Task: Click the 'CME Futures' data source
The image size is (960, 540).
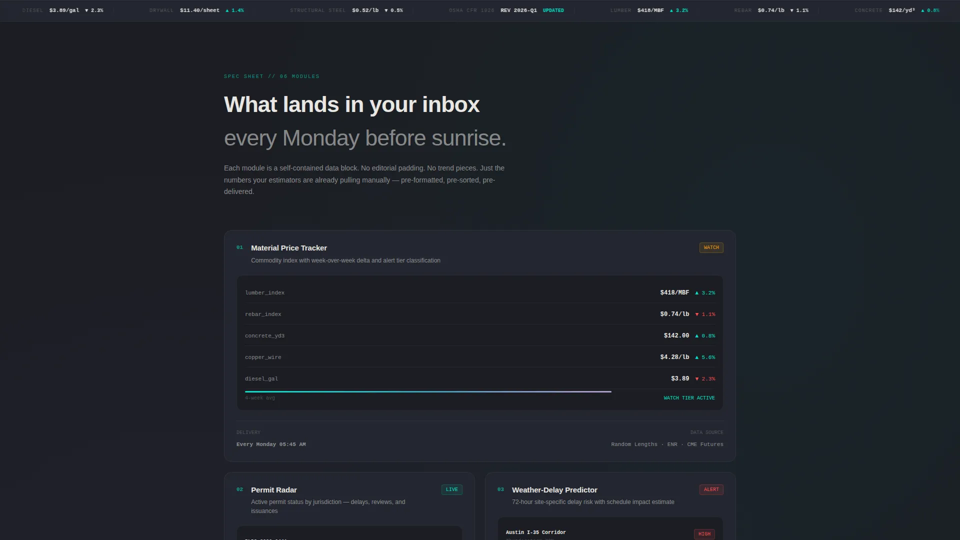Action: [x=705, y=444]
